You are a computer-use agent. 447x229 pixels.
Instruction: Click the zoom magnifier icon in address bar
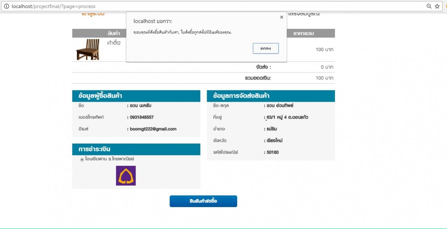pyautogui.click(x=429, y=6)
